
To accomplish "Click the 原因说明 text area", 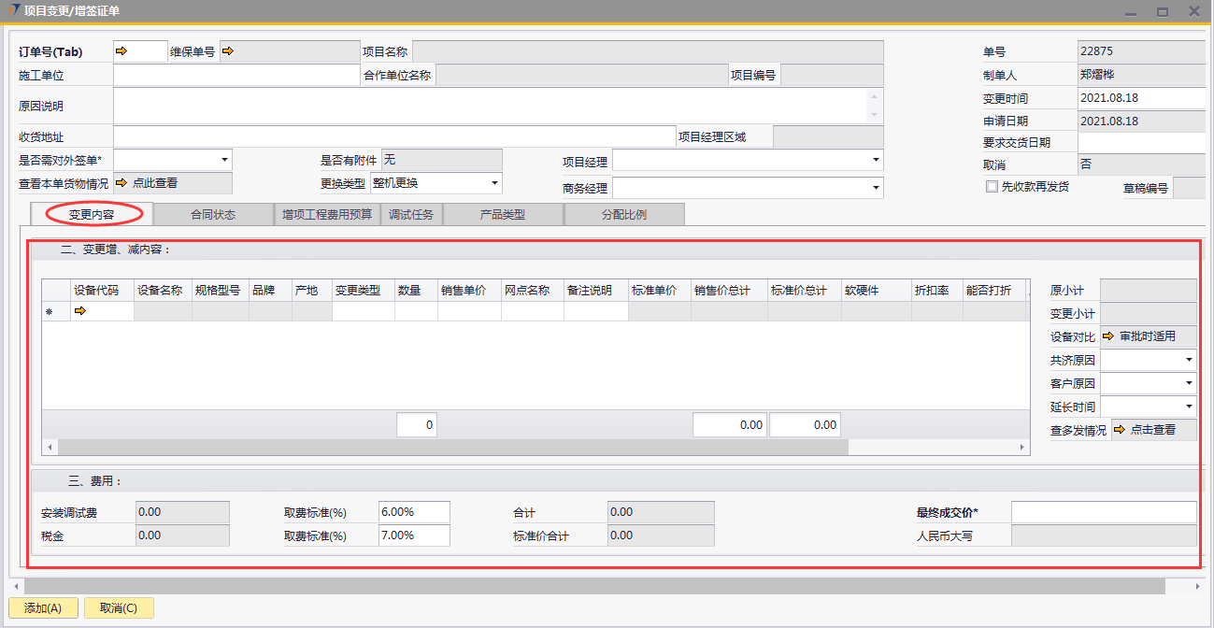I will click(x=491, y=106).
